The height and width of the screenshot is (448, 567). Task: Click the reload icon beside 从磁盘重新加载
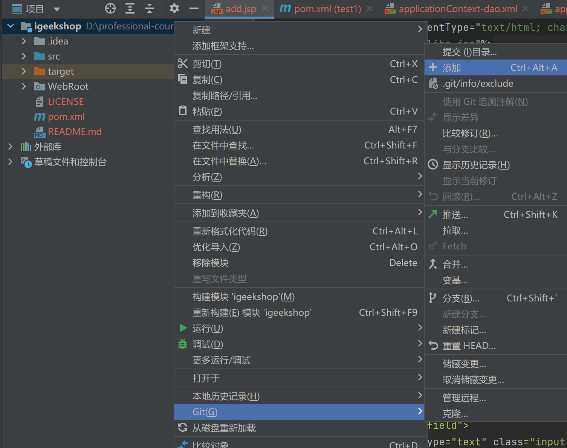(183, 428)
